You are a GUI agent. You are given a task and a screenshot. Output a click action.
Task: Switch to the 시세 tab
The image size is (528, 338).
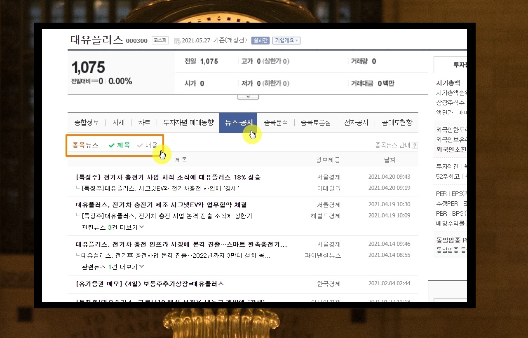[x=119, y=123]
